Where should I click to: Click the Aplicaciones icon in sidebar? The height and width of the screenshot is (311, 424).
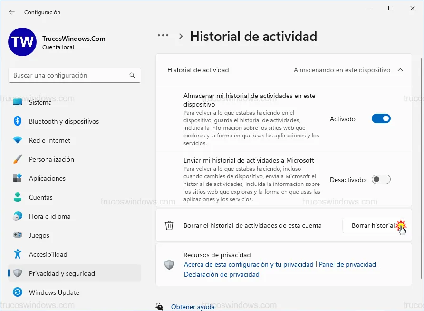coord(18,178)
